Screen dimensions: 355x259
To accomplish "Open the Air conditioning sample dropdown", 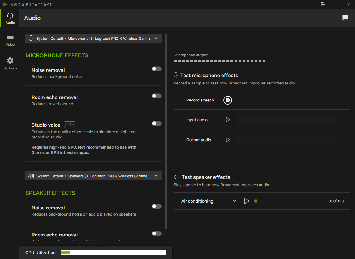I will [x=235, y=201].
